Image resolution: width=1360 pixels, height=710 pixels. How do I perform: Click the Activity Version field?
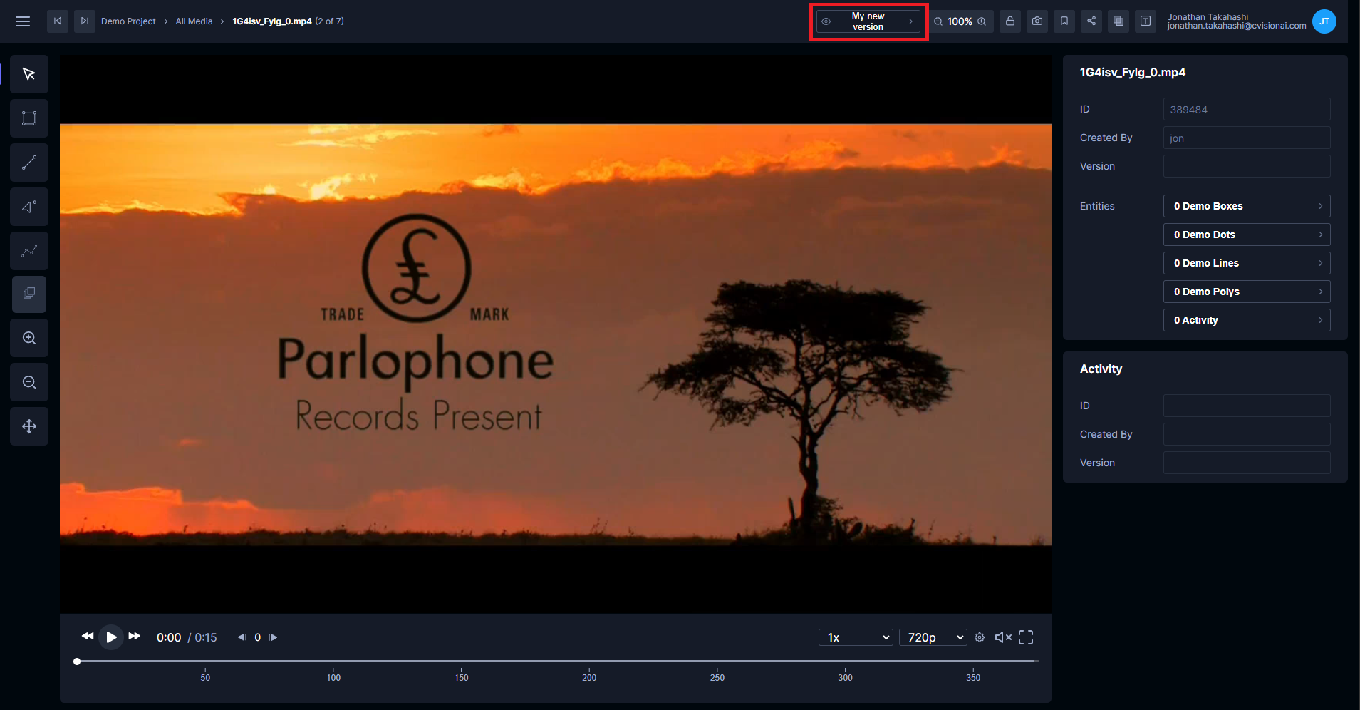click(1247, 463)
